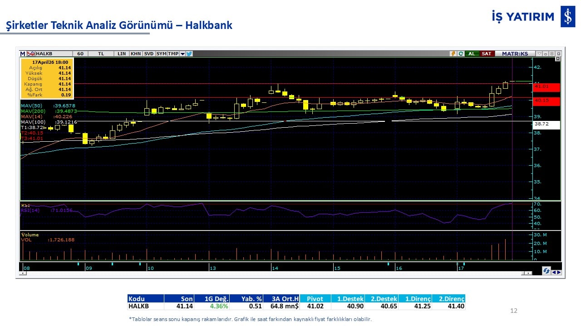581x326 pixels.
Task: Click the M menu icon in chart toolbar
Action: point(23,53)
